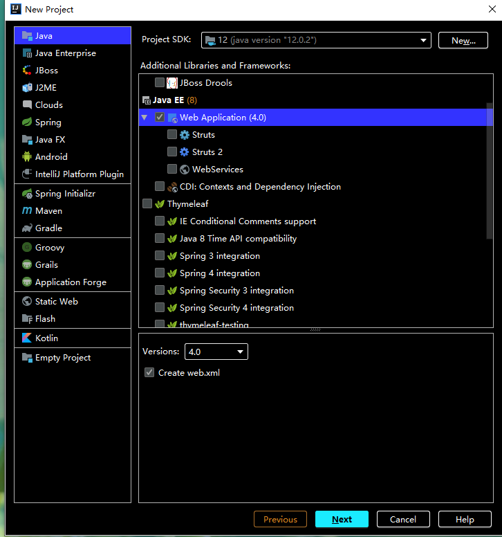Proceed with the Next button
Screen dimensions: 502x537
342,519
